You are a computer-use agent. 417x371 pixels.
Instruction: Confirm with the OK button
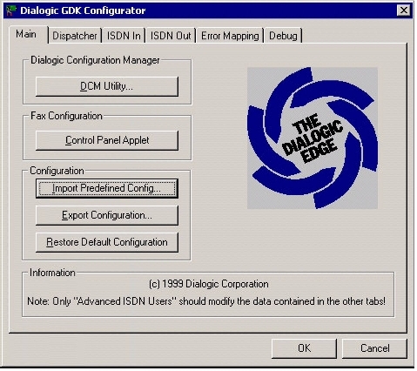304,348
